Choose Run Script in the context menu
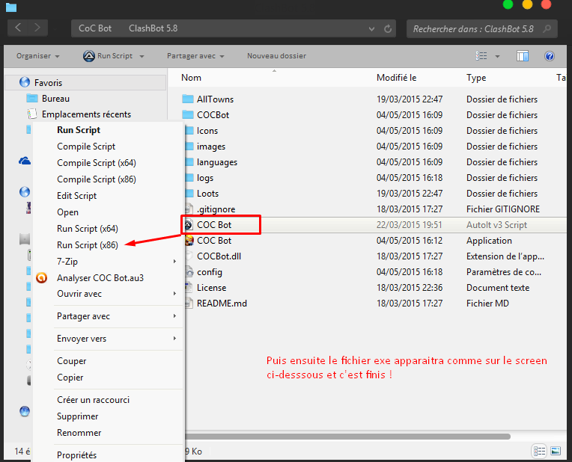This screenshot has width=572, height=462. (x=79, y=130)
